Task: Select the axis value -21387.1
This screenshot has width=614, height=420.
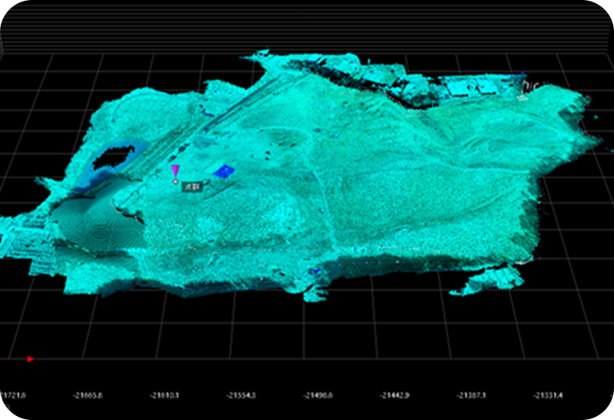Action: 471,396
